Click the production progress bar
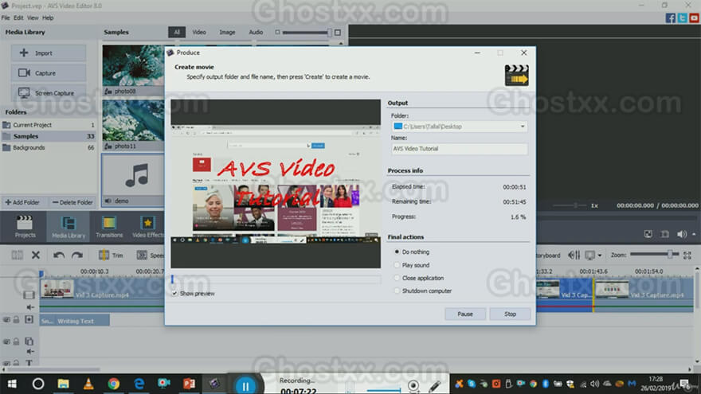 (276, 279)
